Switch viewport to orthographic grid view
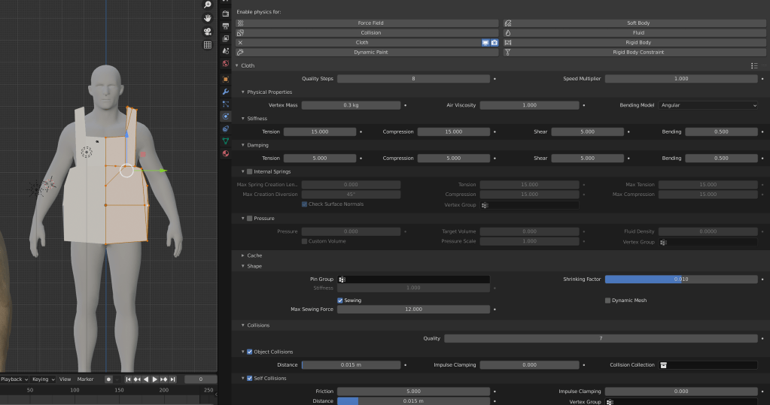The height and width of the screenshot is (405, 770). tap(208, 45)
